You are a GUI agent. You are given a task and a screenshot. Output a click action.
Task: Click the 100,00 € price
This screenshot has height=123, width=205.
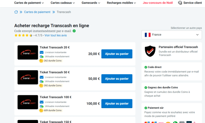93,103
